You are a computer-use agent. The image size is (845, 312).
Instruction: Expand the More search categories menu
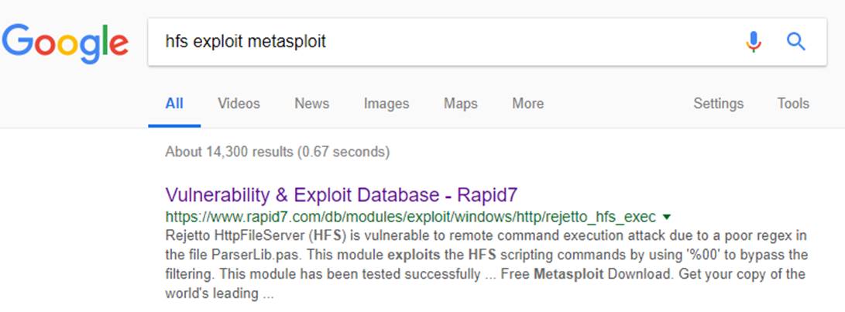527,104
